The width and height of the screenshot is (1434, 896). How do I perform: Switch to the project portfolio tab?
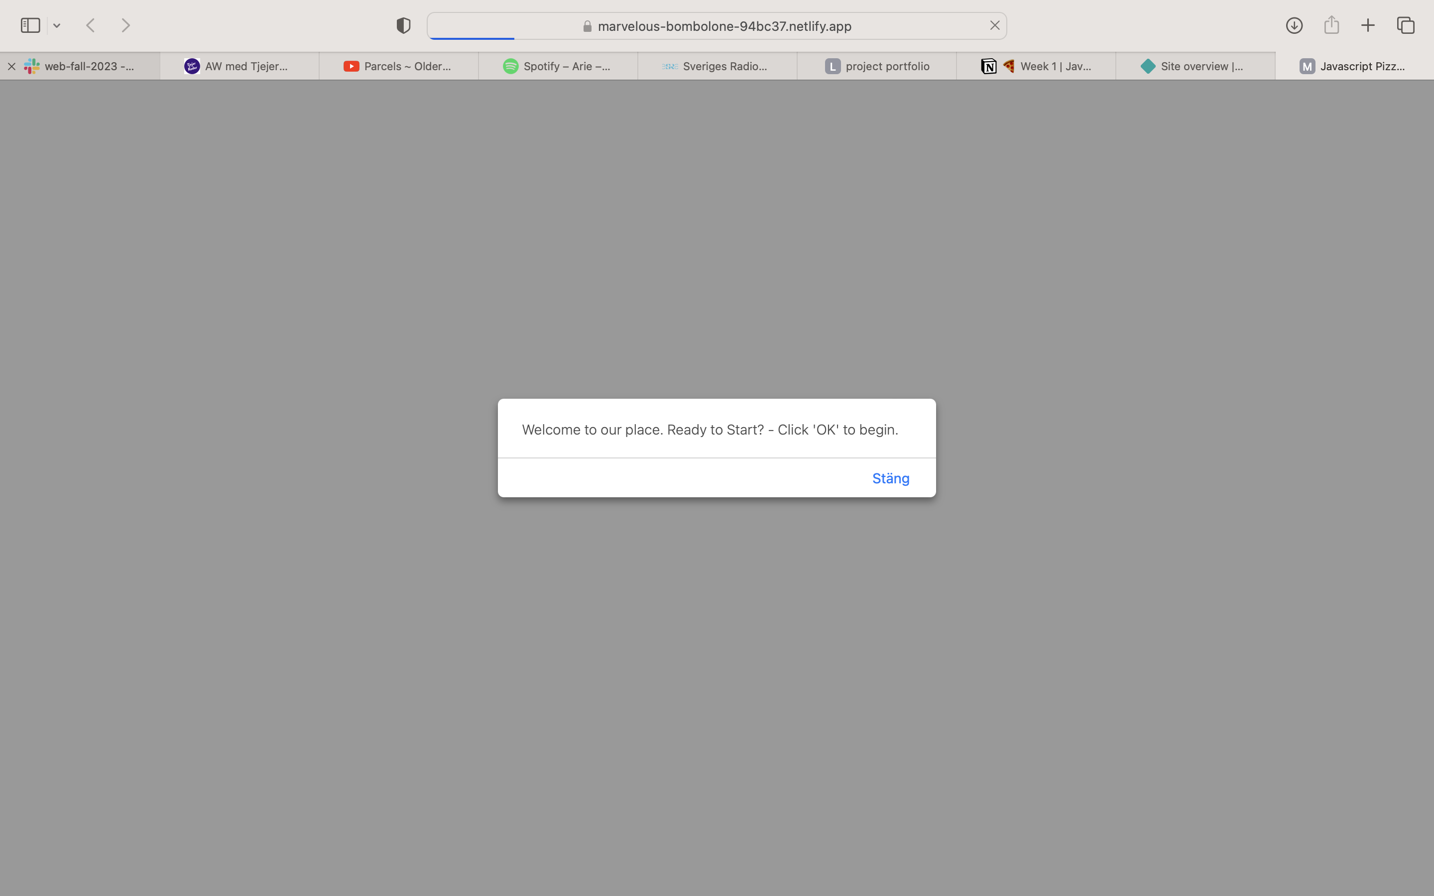click(877, 66)
